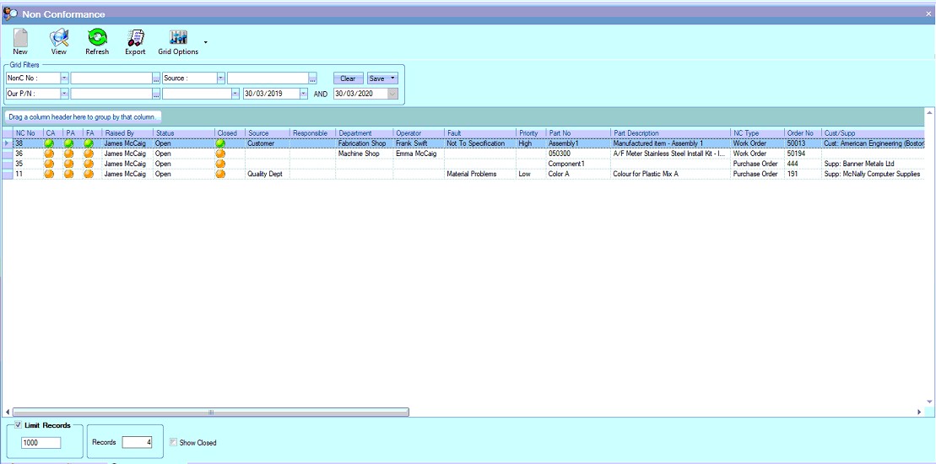936x464 pixels.
Task: Clear the grid filters
Action: pos(347,78)
